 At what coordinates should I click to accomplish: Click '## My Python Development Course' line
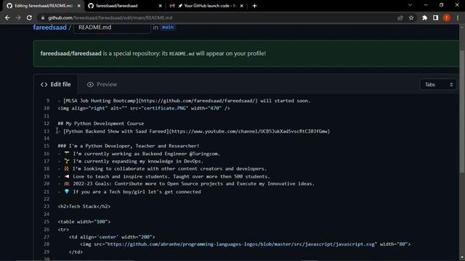coord(101,123)
